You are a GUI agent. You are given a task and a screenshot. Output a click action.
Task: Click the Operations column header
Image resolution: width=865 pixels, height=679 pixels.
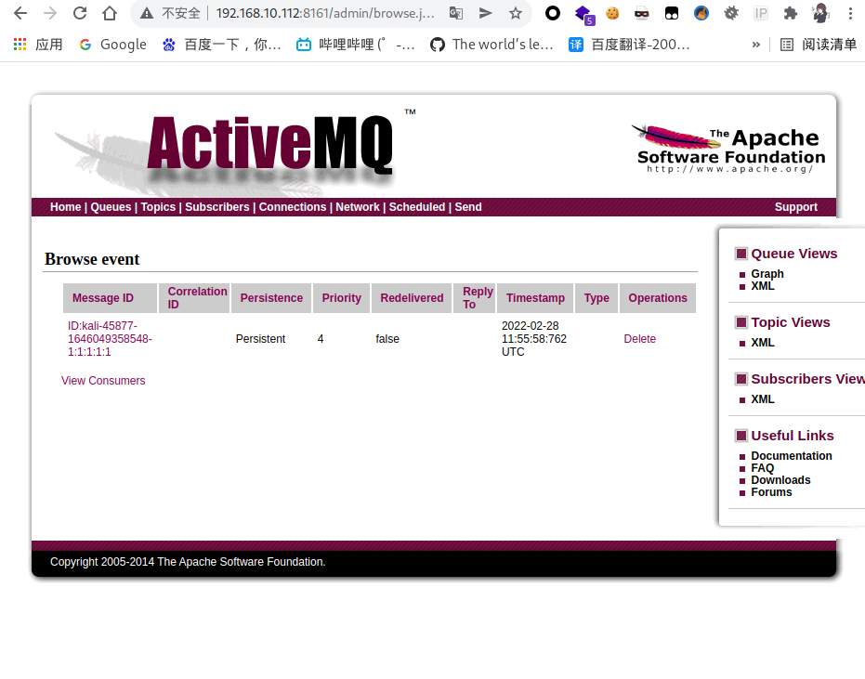[658, 298]
